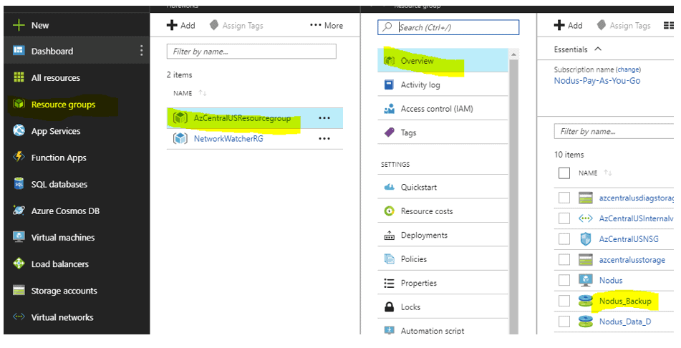Click Assign Tags in overview toolbar
Image resolution: width=681 pixels, height=348 pixels.
coord(624,26)
